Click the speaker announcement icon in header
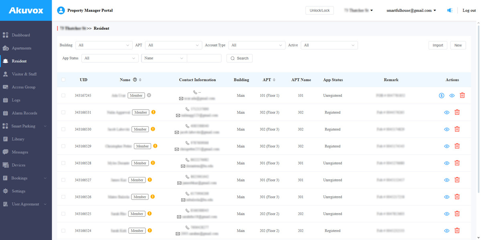Screen dimensions: 481x240 click(x=450, y=10)
